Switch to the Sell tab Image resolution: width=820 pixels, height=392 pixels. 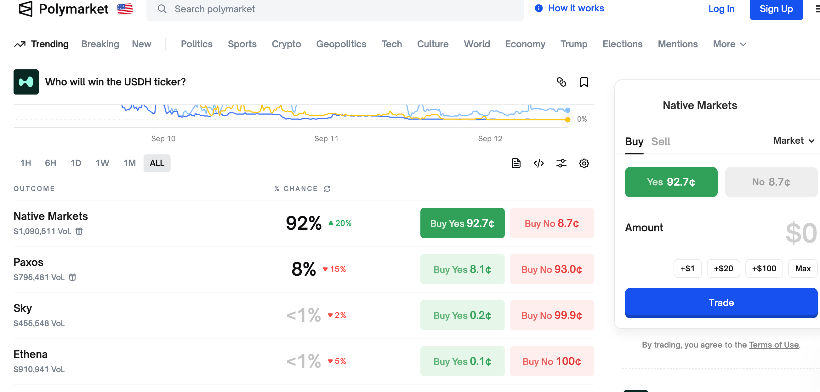click(x=661, y=141)
